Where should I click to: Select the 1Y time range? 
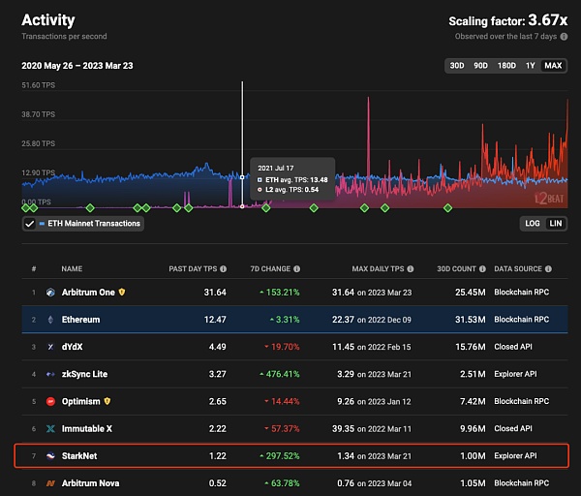(531, 66)
